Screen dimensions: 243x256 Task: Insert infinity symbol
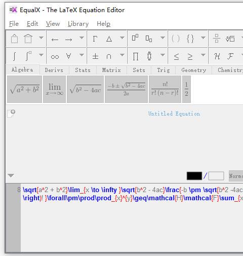(55, 57)
